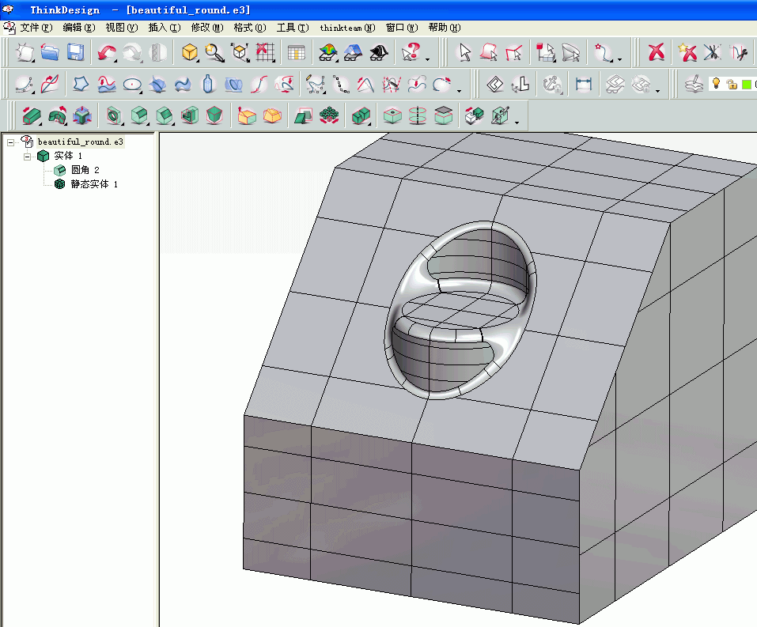Open dropdown arrow beside the help pointer
The width and height of the screenshot is (757, 627).
coord(428,59)
